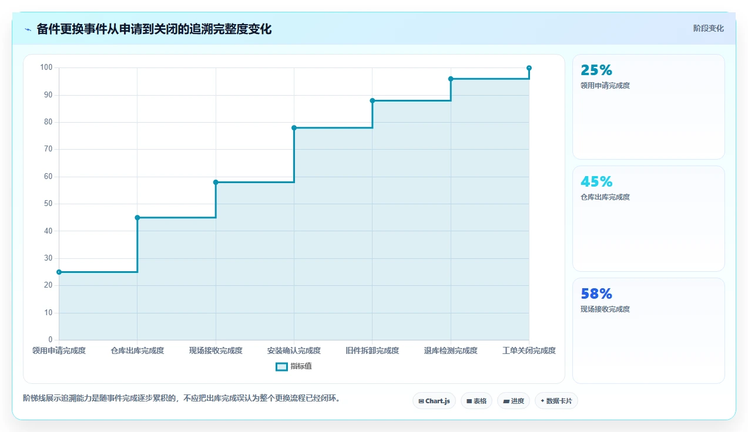
Task: Click the 指标值 legend text
Action: [x=301, y=366]
